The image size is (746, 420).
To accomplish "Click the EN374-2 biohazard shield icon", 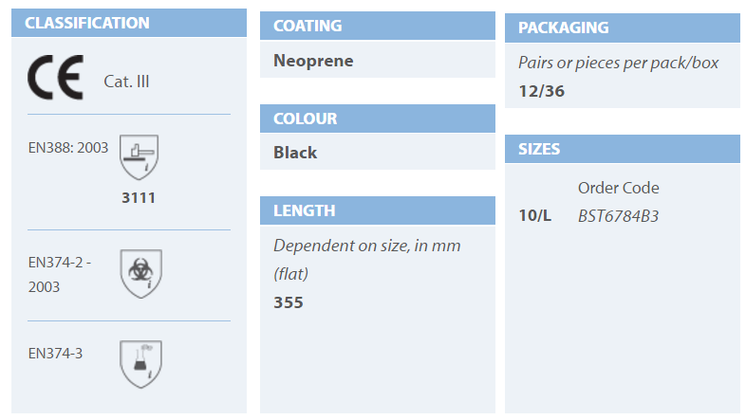I will point(140,274).
